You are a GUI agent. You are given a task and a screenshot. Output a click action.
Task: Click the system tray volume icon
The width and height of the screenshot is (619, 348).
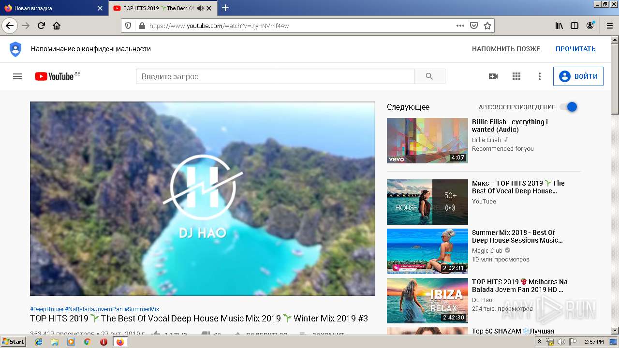pyautogui.click(x=561, y=342)
